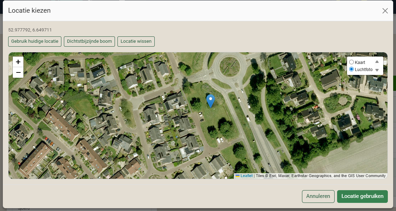396x211 pixels.
Task: Cancel with the Annuleren button
Action: (318, 196)
